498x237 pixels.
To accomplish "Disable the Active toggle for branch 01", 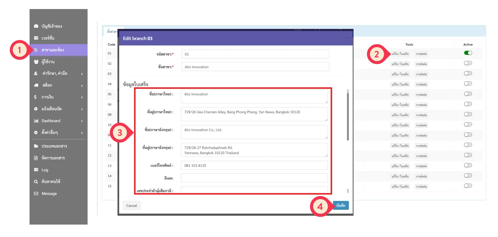I will tap(468, 53).
